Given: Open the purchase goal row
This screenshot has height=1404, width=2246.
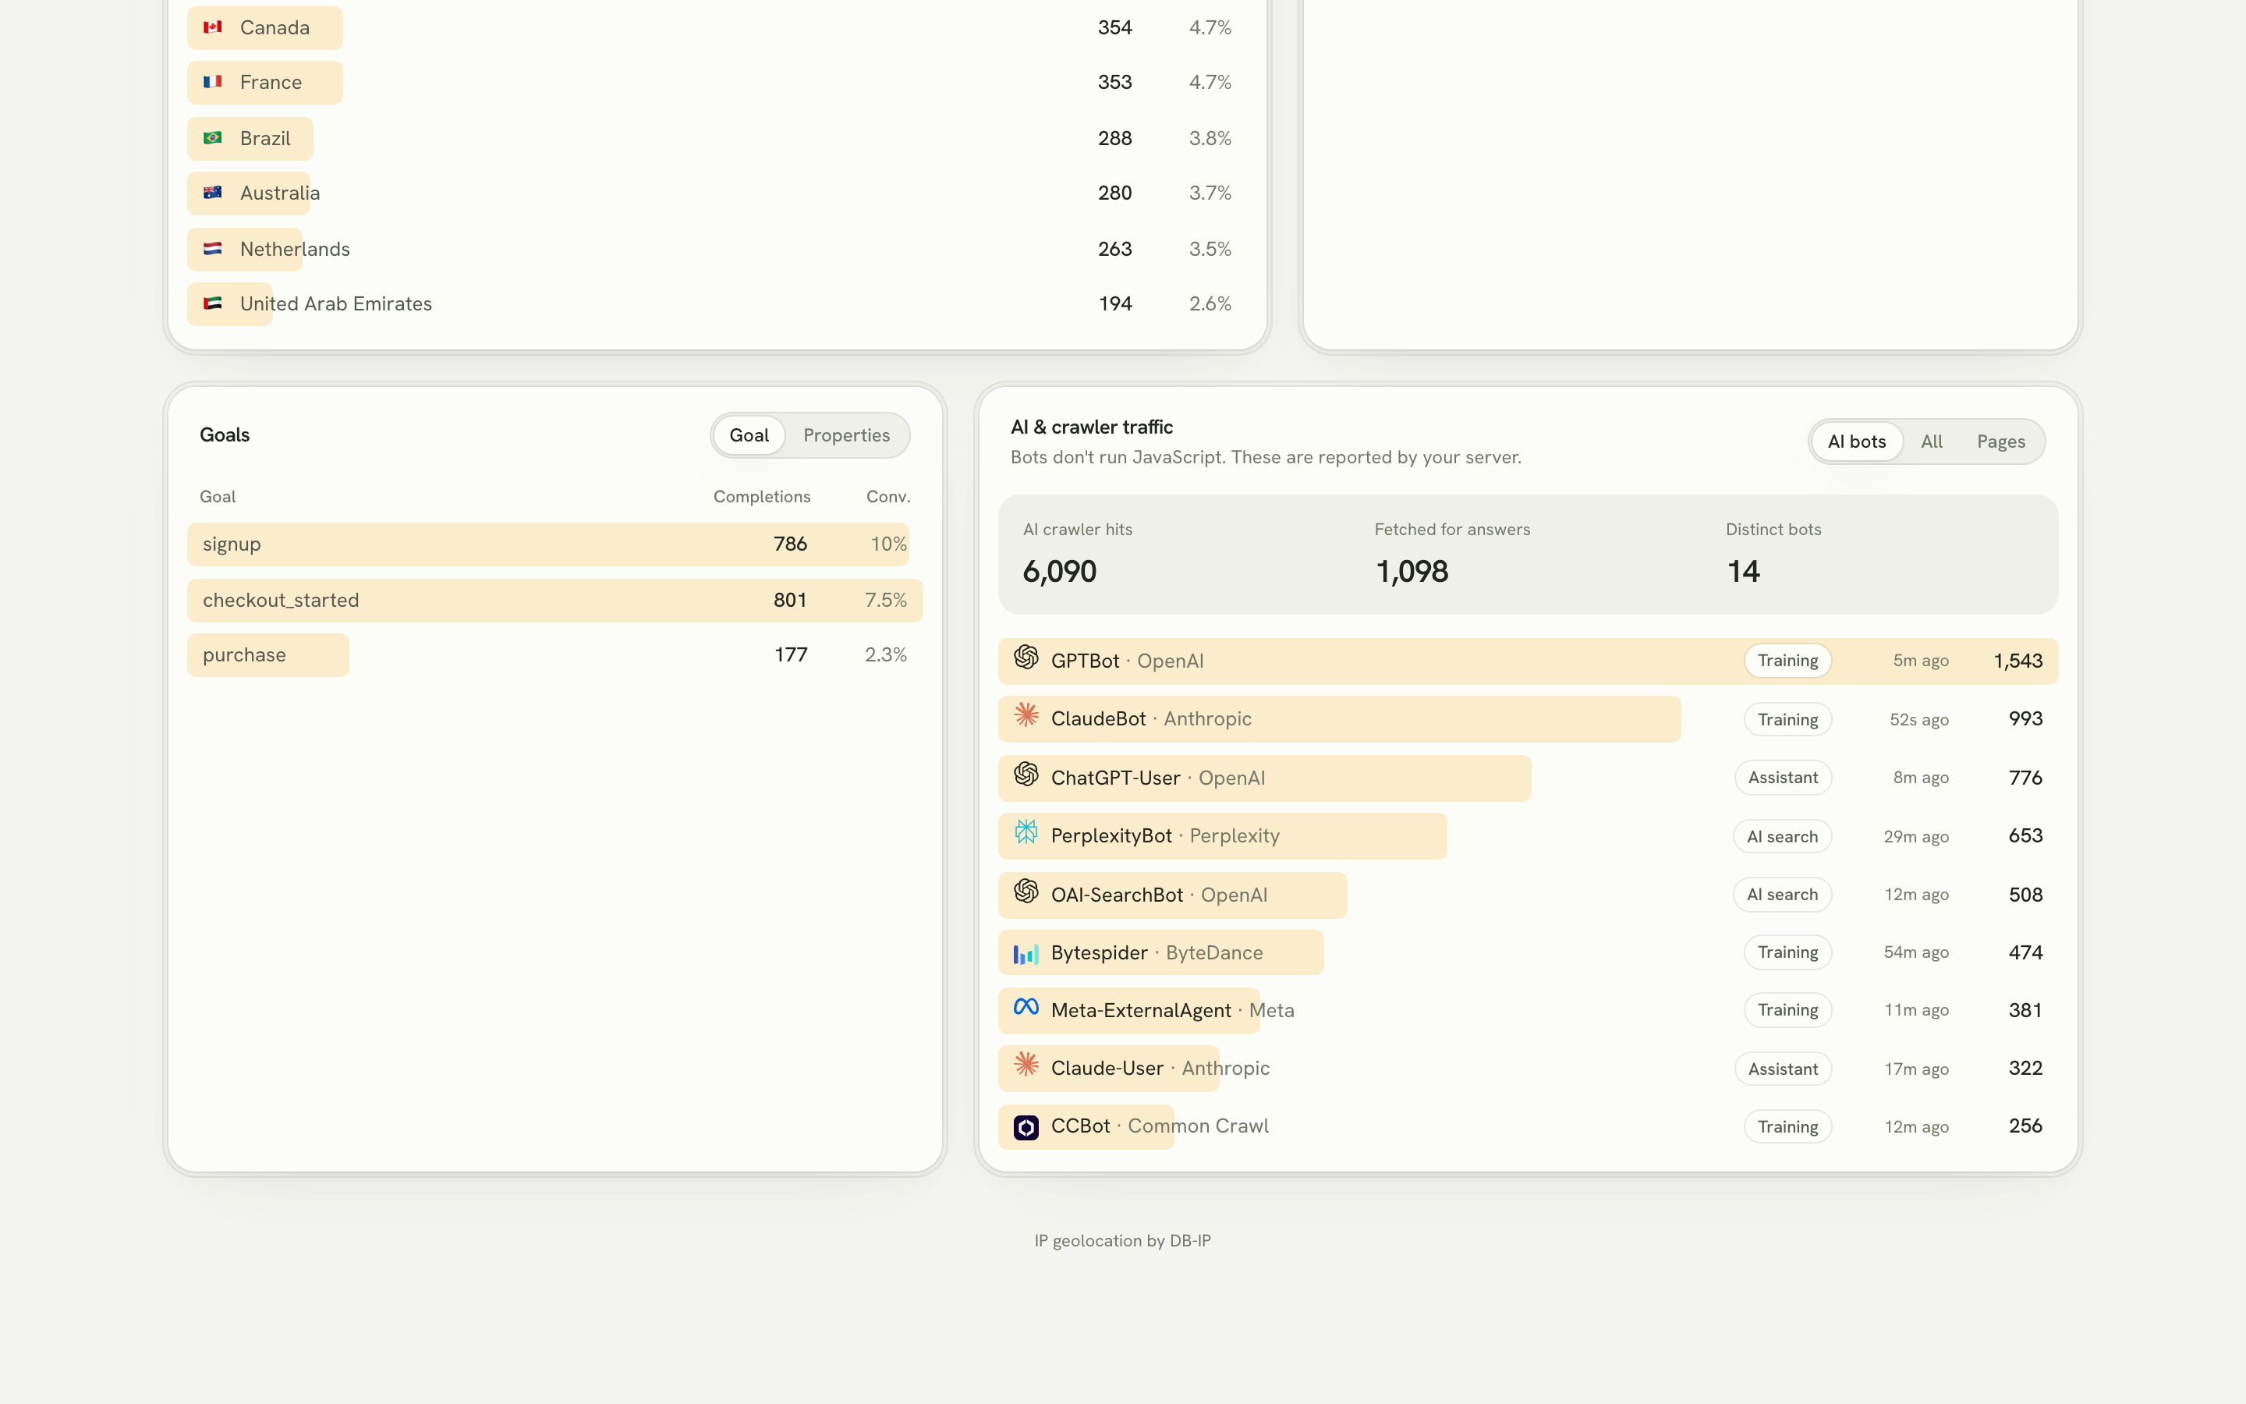Looking at the screenshot, I should [555, 654].
